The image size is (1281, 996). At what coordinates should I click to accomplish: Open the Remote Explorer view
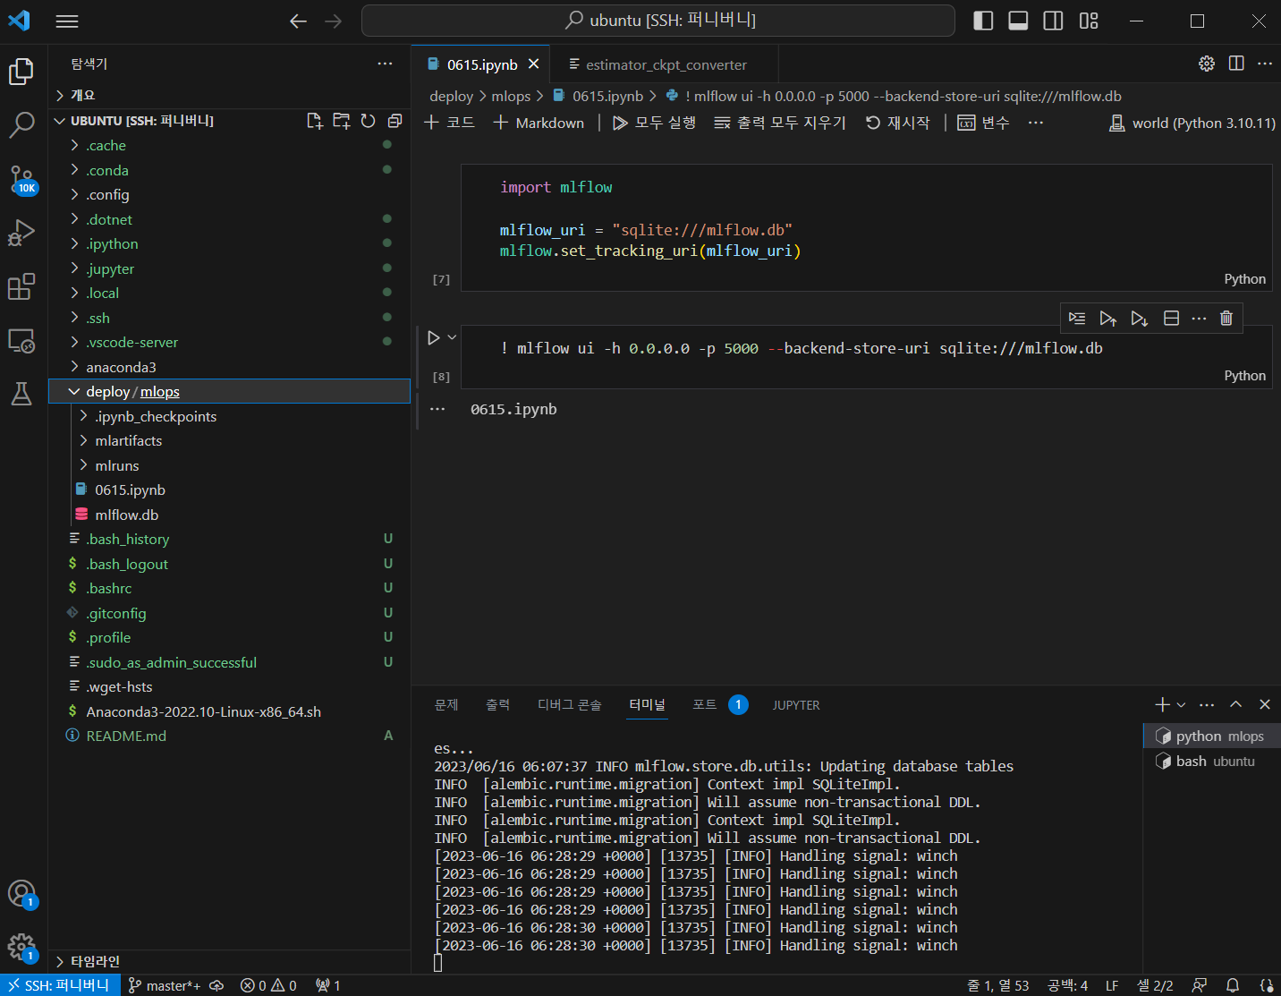pyautogui.click(x=21, y=341)
